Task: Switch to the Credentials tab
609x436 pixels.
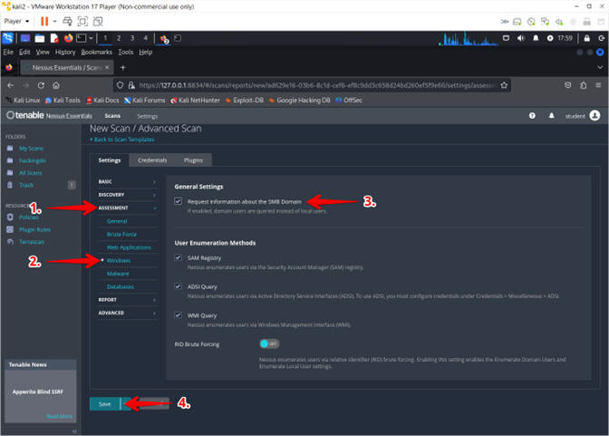Action: [152, 160]
